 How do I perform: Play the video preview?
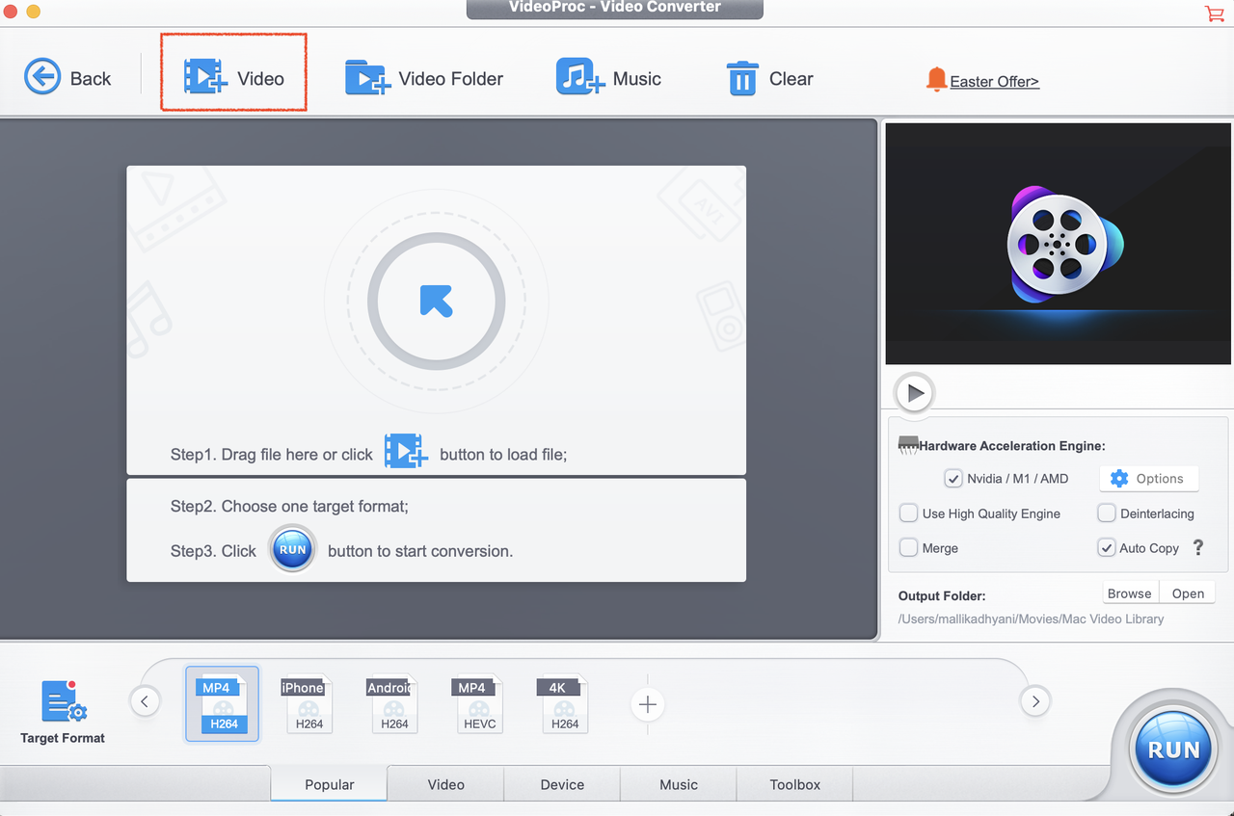click(x=913, y=393)
